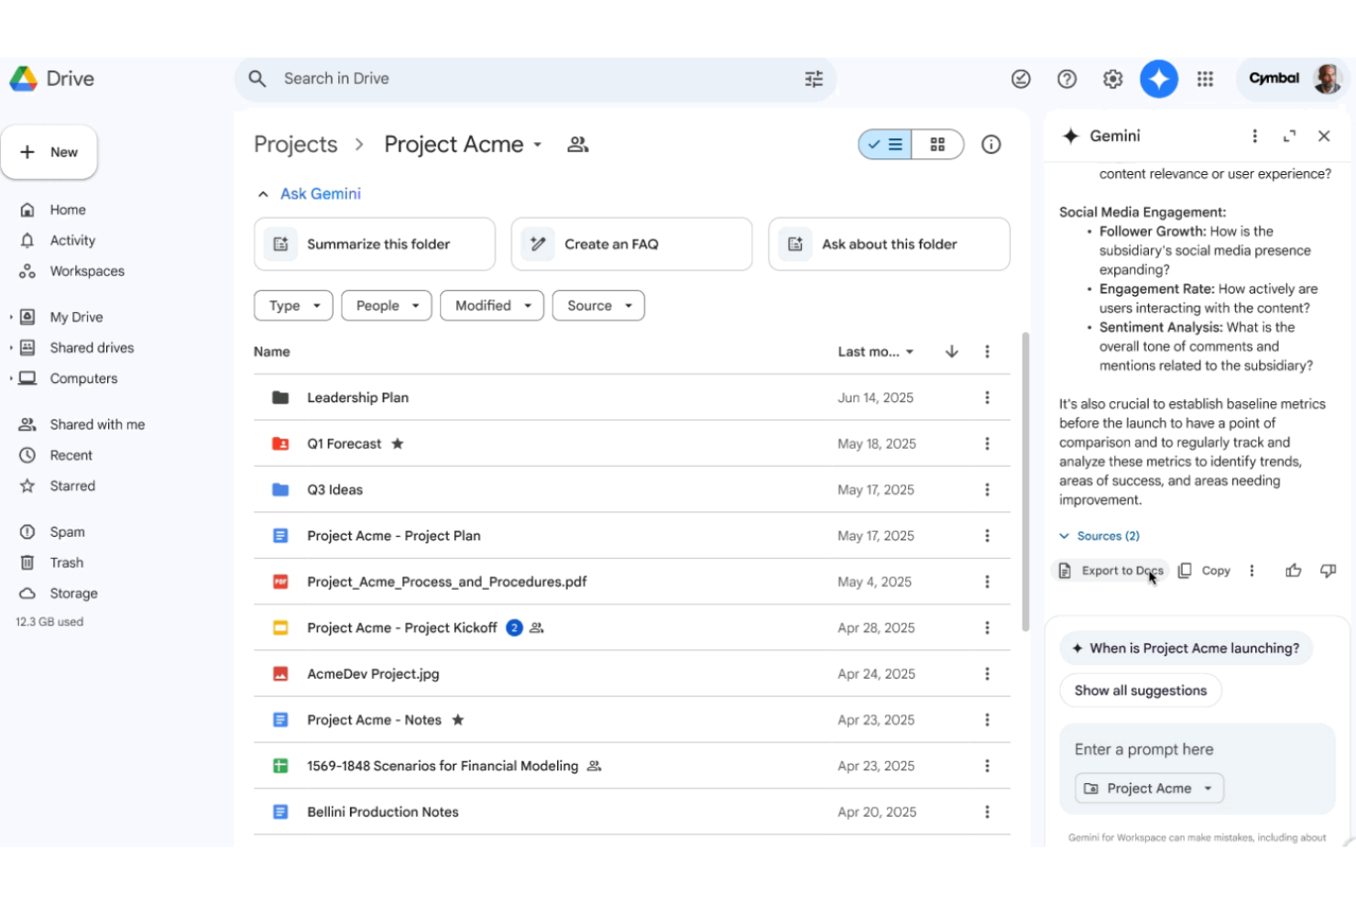Viewport: 1356px width, 904px height.
Task: Click the New button
Action: 49,152
